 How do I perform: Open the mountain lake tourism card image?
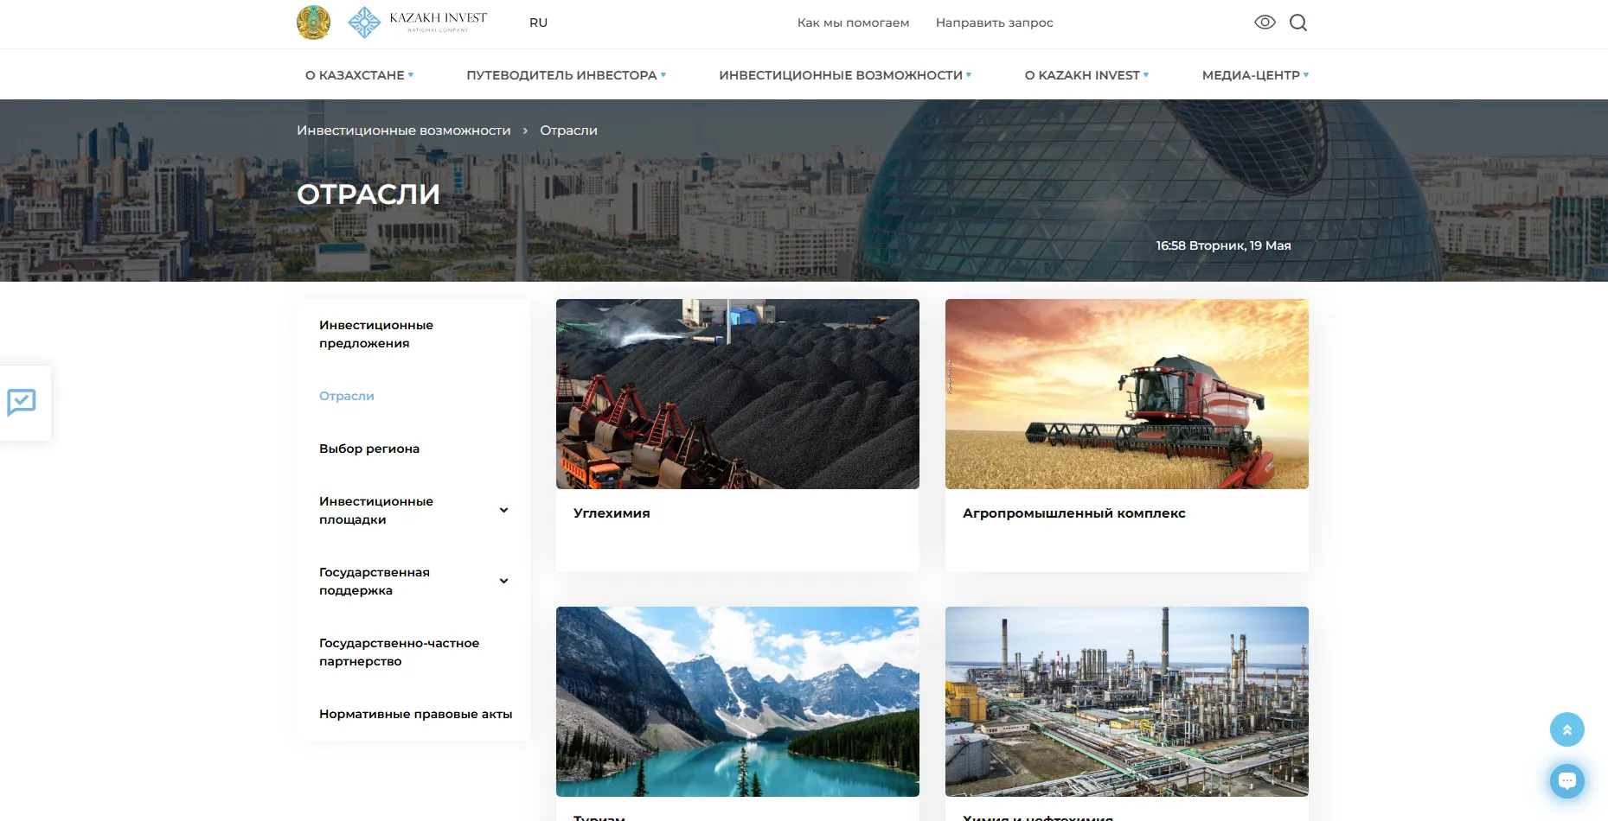pyautogui.click(x=738, y=702)
